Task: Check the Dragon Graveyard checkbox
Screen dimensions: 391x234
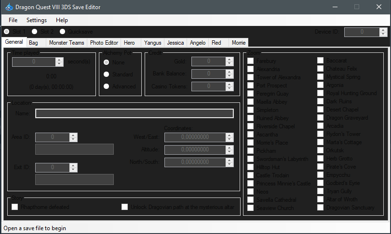Action: [321, 118]
